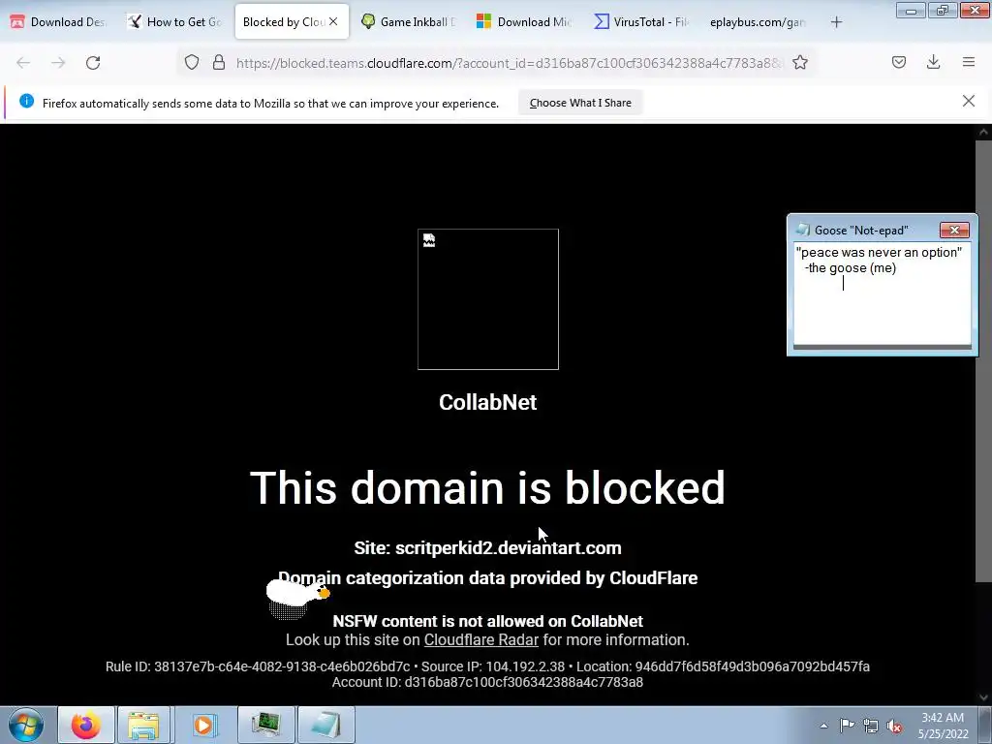992x744 pixels.
Task: Open the Firefox downloads panel
Action: [933, 62]
